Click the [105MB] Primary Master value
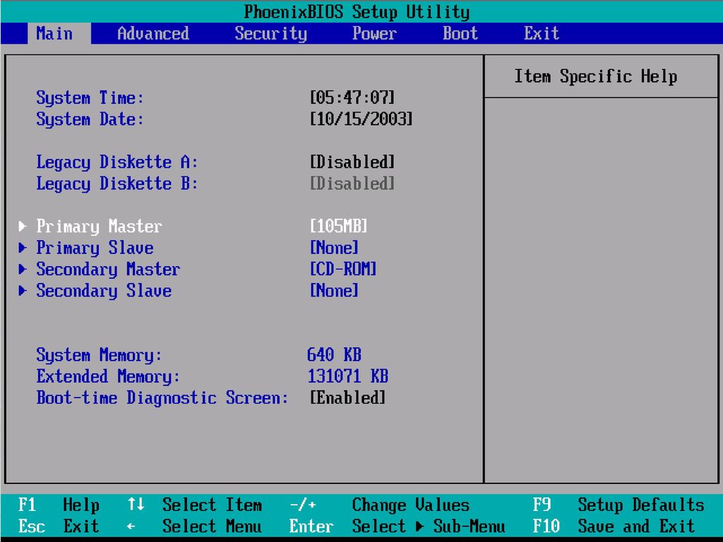The image size is (723, 542). 338,226
